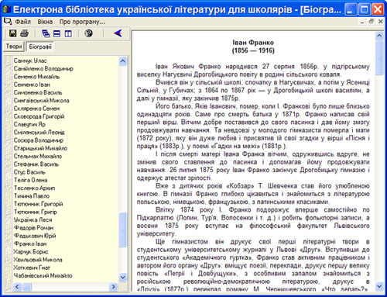This screenshot has width=387, height=297.
Task: Cascade windows using toolbar icon
Action: pyautogui.click(x=46, y=33)
